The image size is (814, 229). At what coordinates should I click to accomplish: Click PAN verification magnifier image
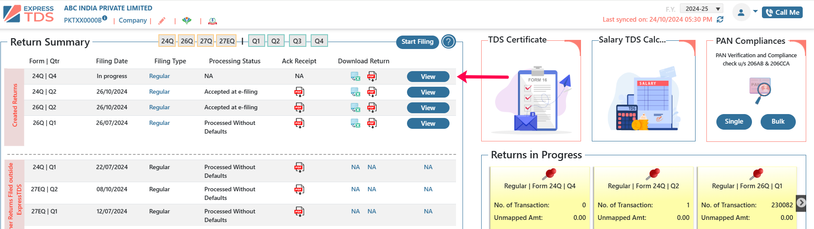click(760, 90)
